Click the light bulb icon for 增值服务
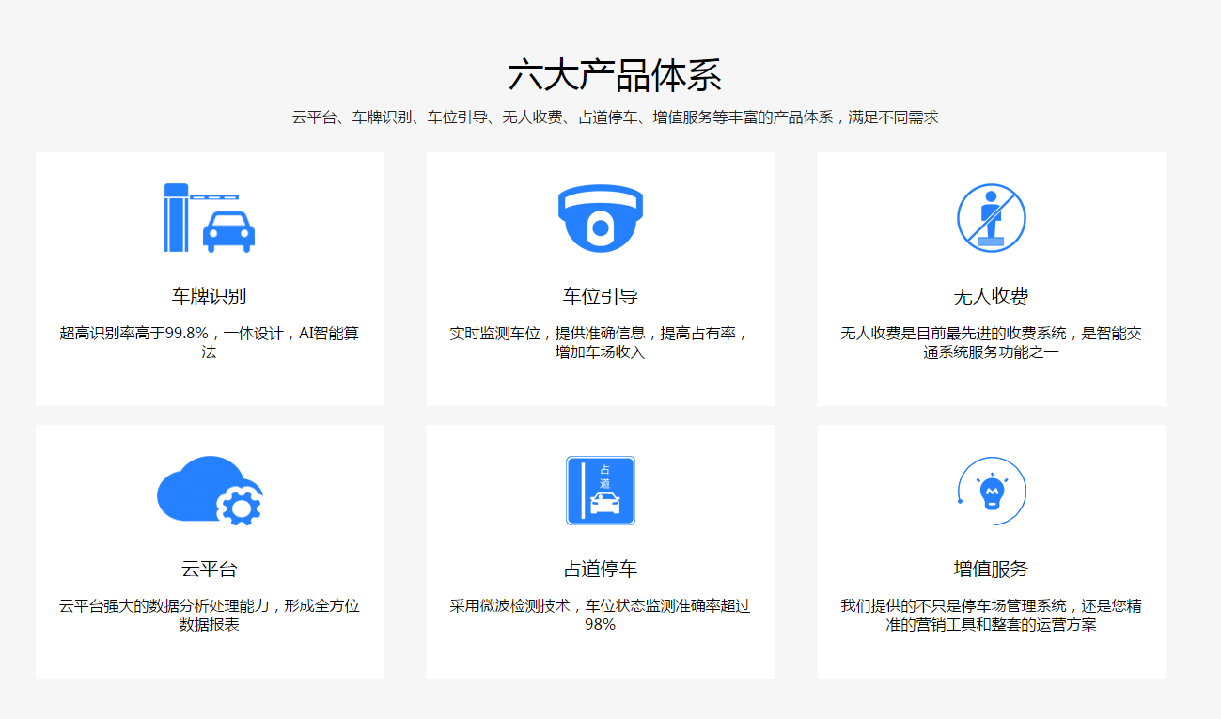Viewport: 1221px width, 719px height. point(991,491)
